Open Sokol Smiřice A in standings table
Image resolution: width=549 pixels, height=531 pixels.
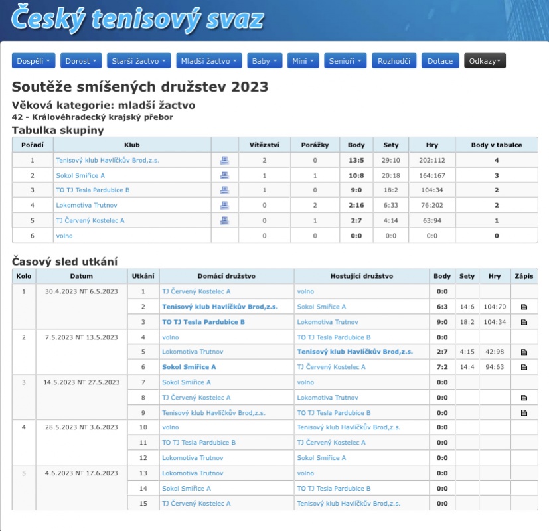(x=80, y=175)
